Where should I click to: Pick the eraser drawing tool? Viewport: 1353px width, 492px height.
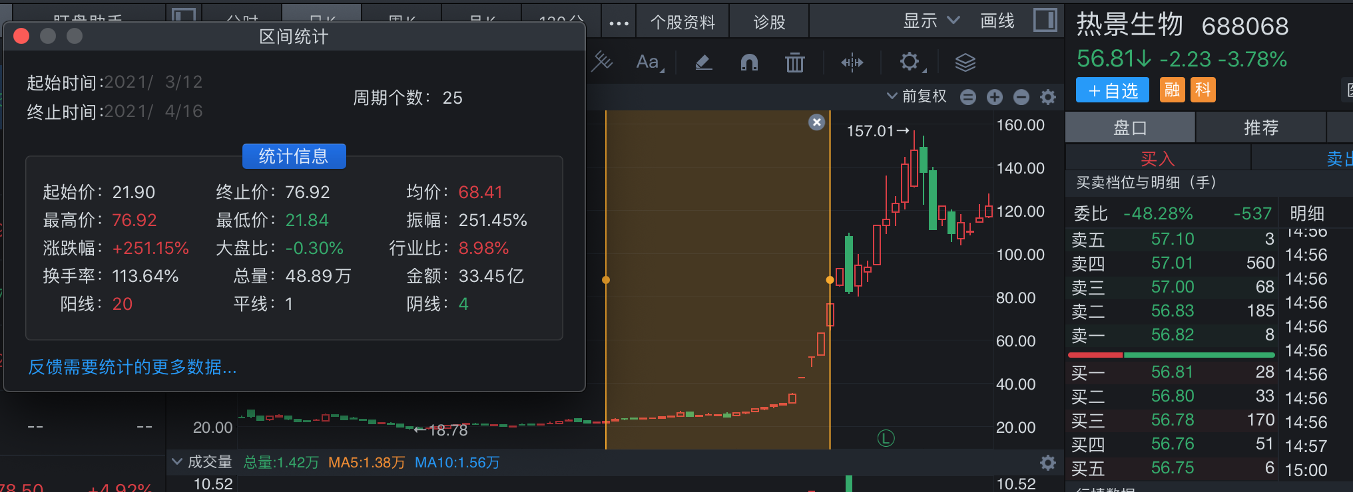click(703, 62)
